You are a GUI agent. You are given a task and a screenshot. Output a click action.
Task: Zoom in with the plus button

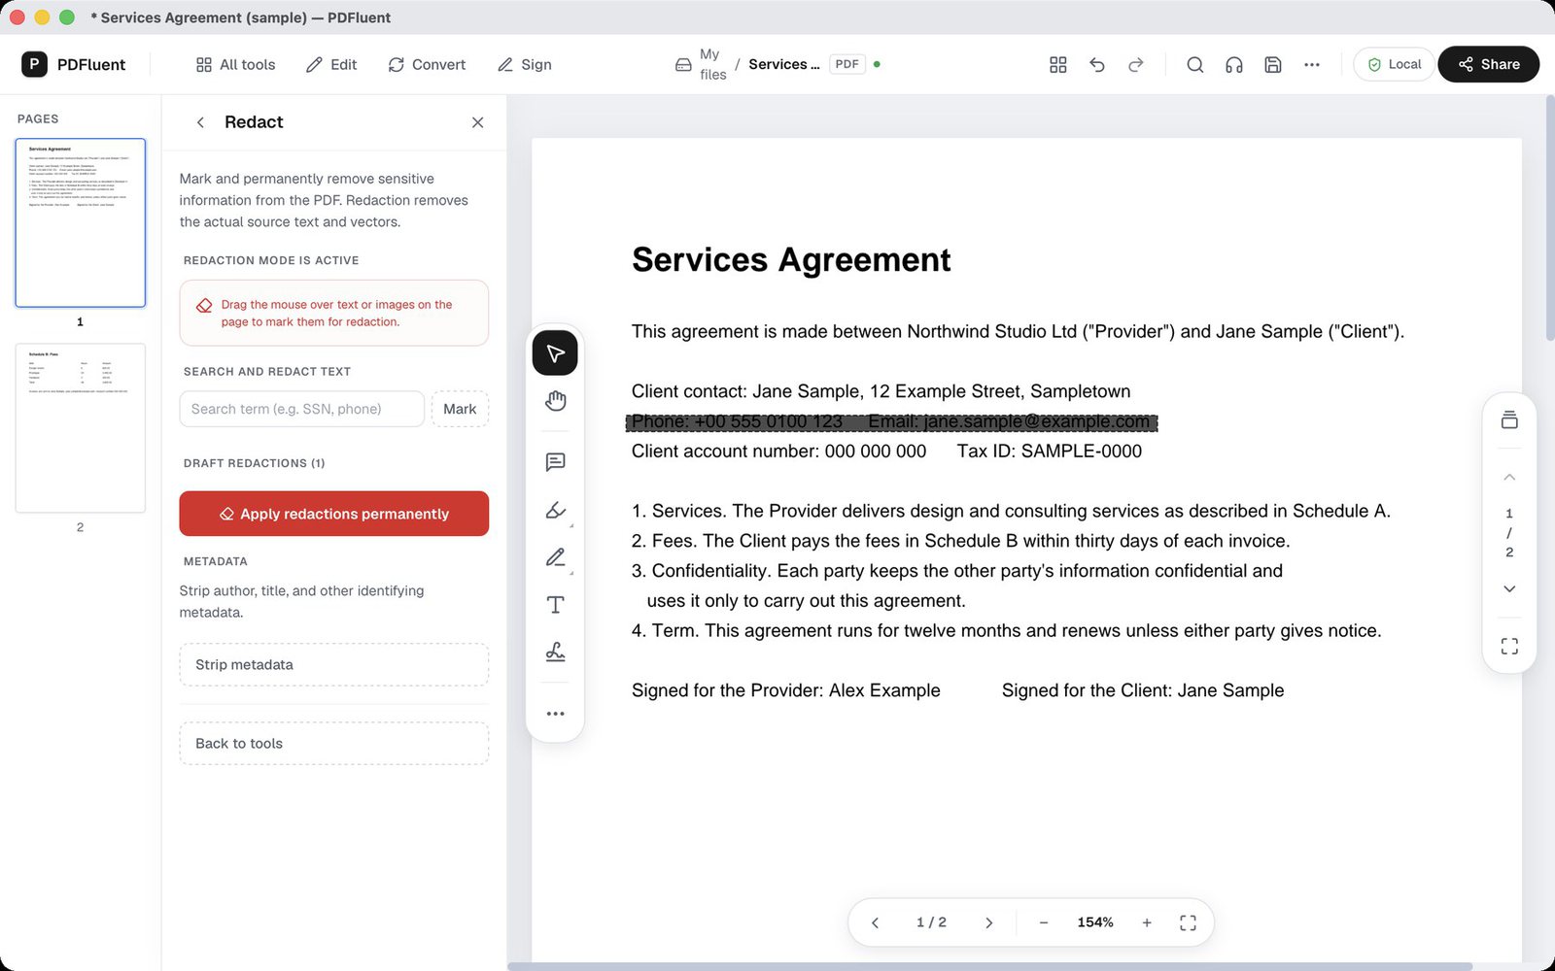coord(1147,922)
